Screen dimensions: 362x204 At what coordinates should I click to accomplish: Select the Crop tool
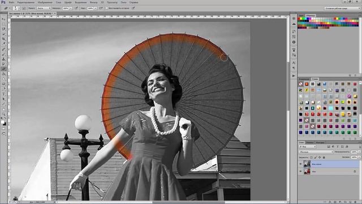tap(3, 39)
